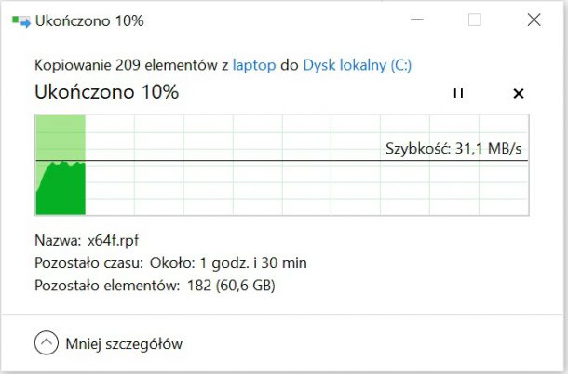Pause the file copy operation

(x=458, y=93)
